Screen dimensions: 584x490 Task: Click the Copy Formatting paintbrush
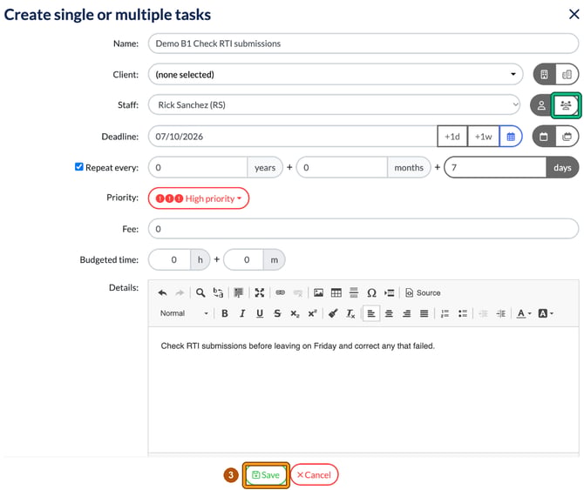333,313
